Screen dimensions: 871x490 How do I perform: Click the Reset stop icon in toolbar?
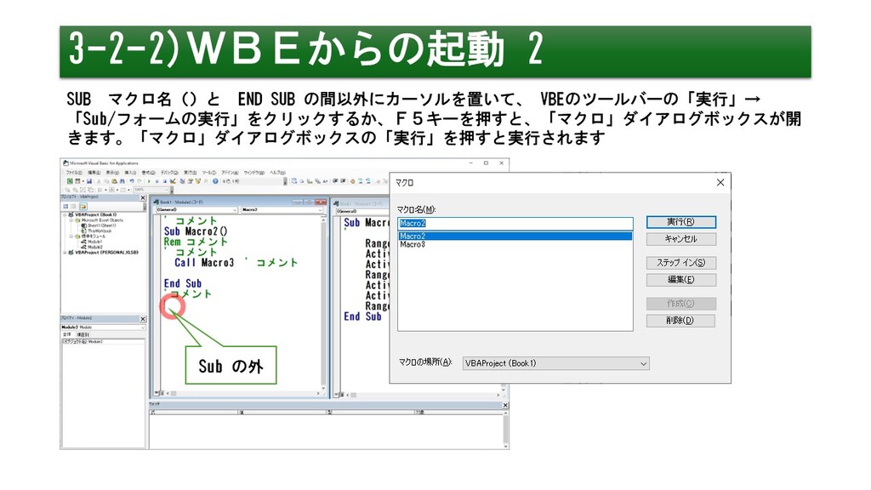pyautogui.click(x=165, y=181)
